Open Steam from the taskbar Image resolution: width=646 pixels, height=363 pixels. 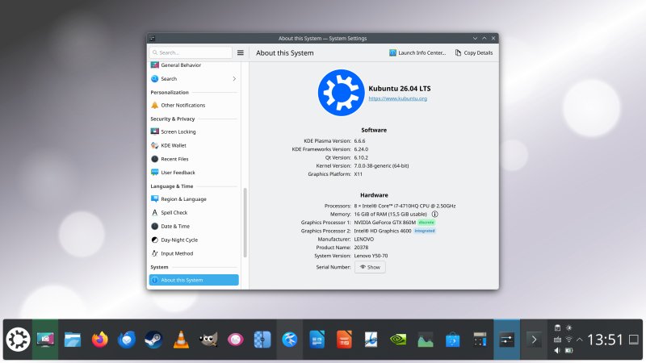[x=153, y=340]
